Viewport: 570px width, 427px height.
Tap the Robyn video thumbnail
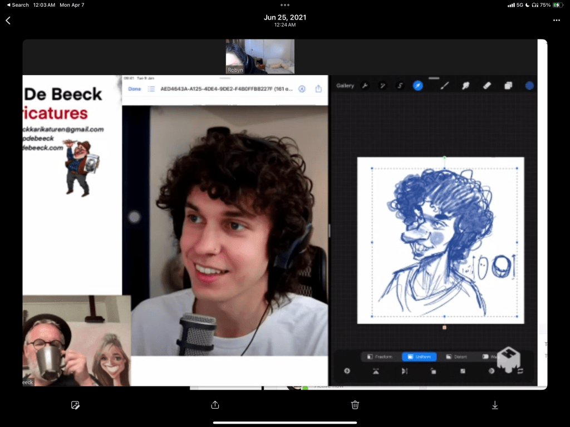click(260, 56)
